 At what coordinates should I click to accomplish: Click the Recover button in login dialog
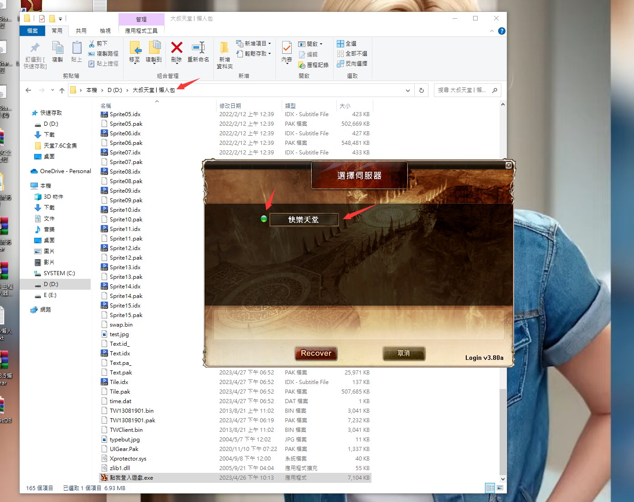click(x=316, y=353)
